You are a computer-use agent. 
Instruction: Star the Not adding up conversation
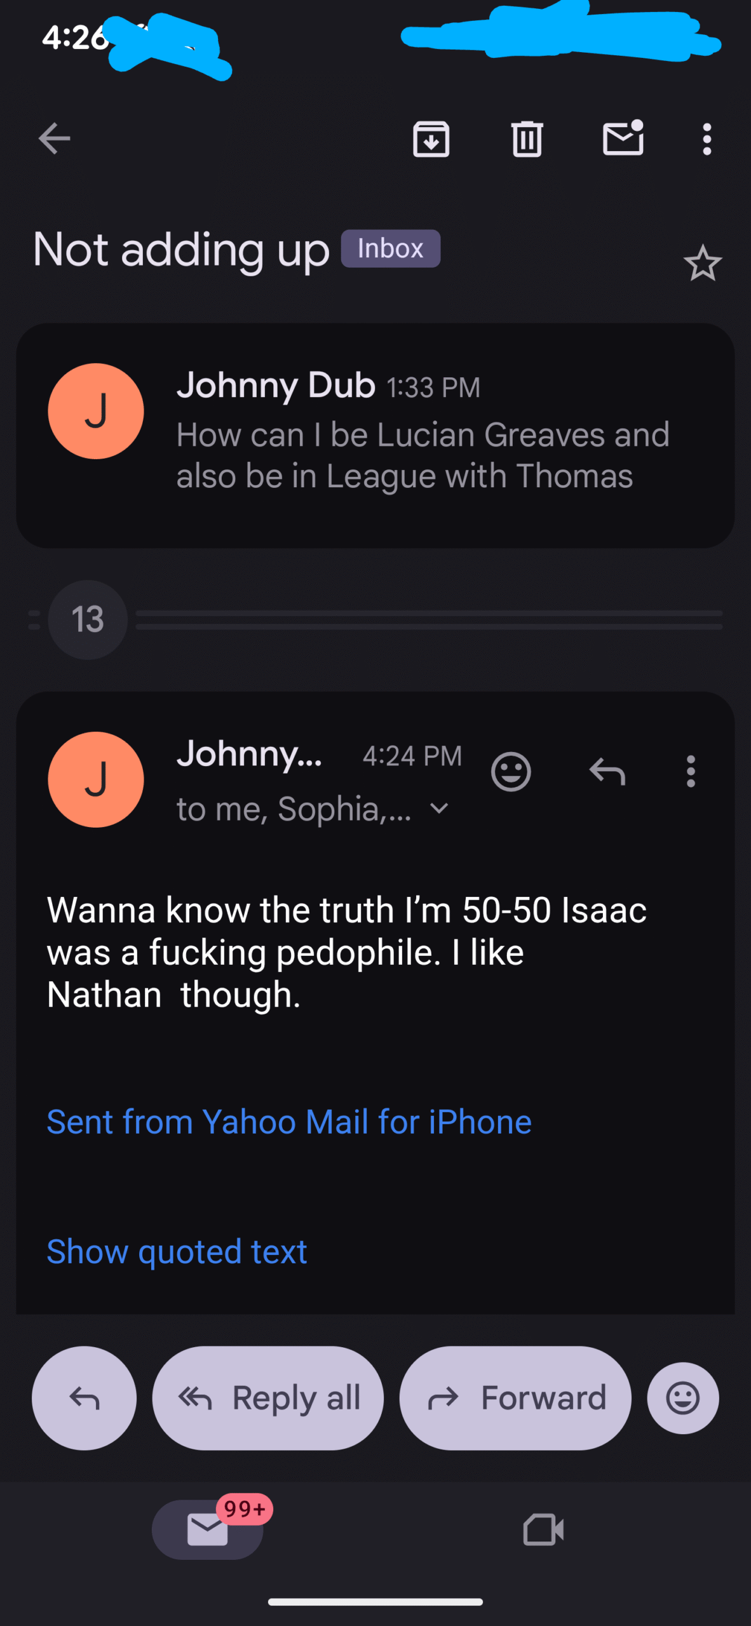[702, 263]
